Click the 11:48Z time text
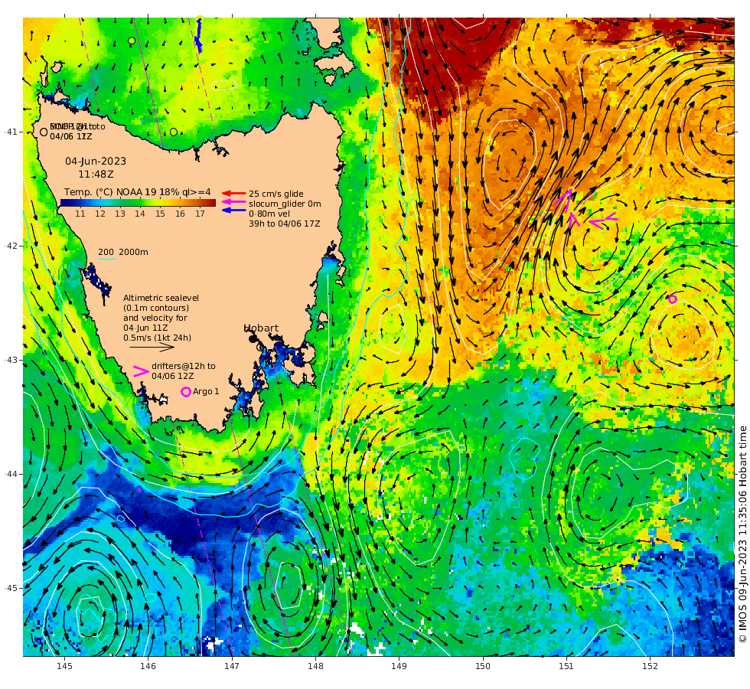The height and width of the screenshot is (689, 750). (96, 175)
